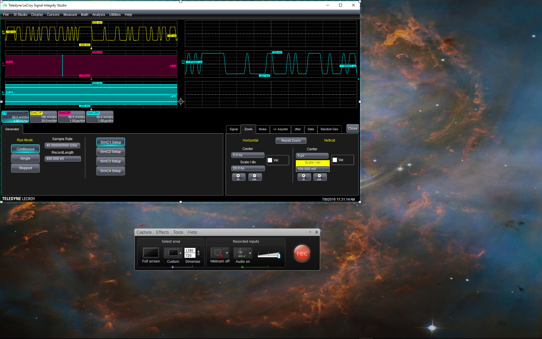This screenshot has height=339, width=542.
Task: Enable the Vertical Var. checkbox
Action: click(x=335, y=160)
